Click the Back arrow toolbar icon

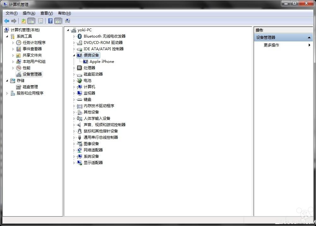(x=6, y=21)
